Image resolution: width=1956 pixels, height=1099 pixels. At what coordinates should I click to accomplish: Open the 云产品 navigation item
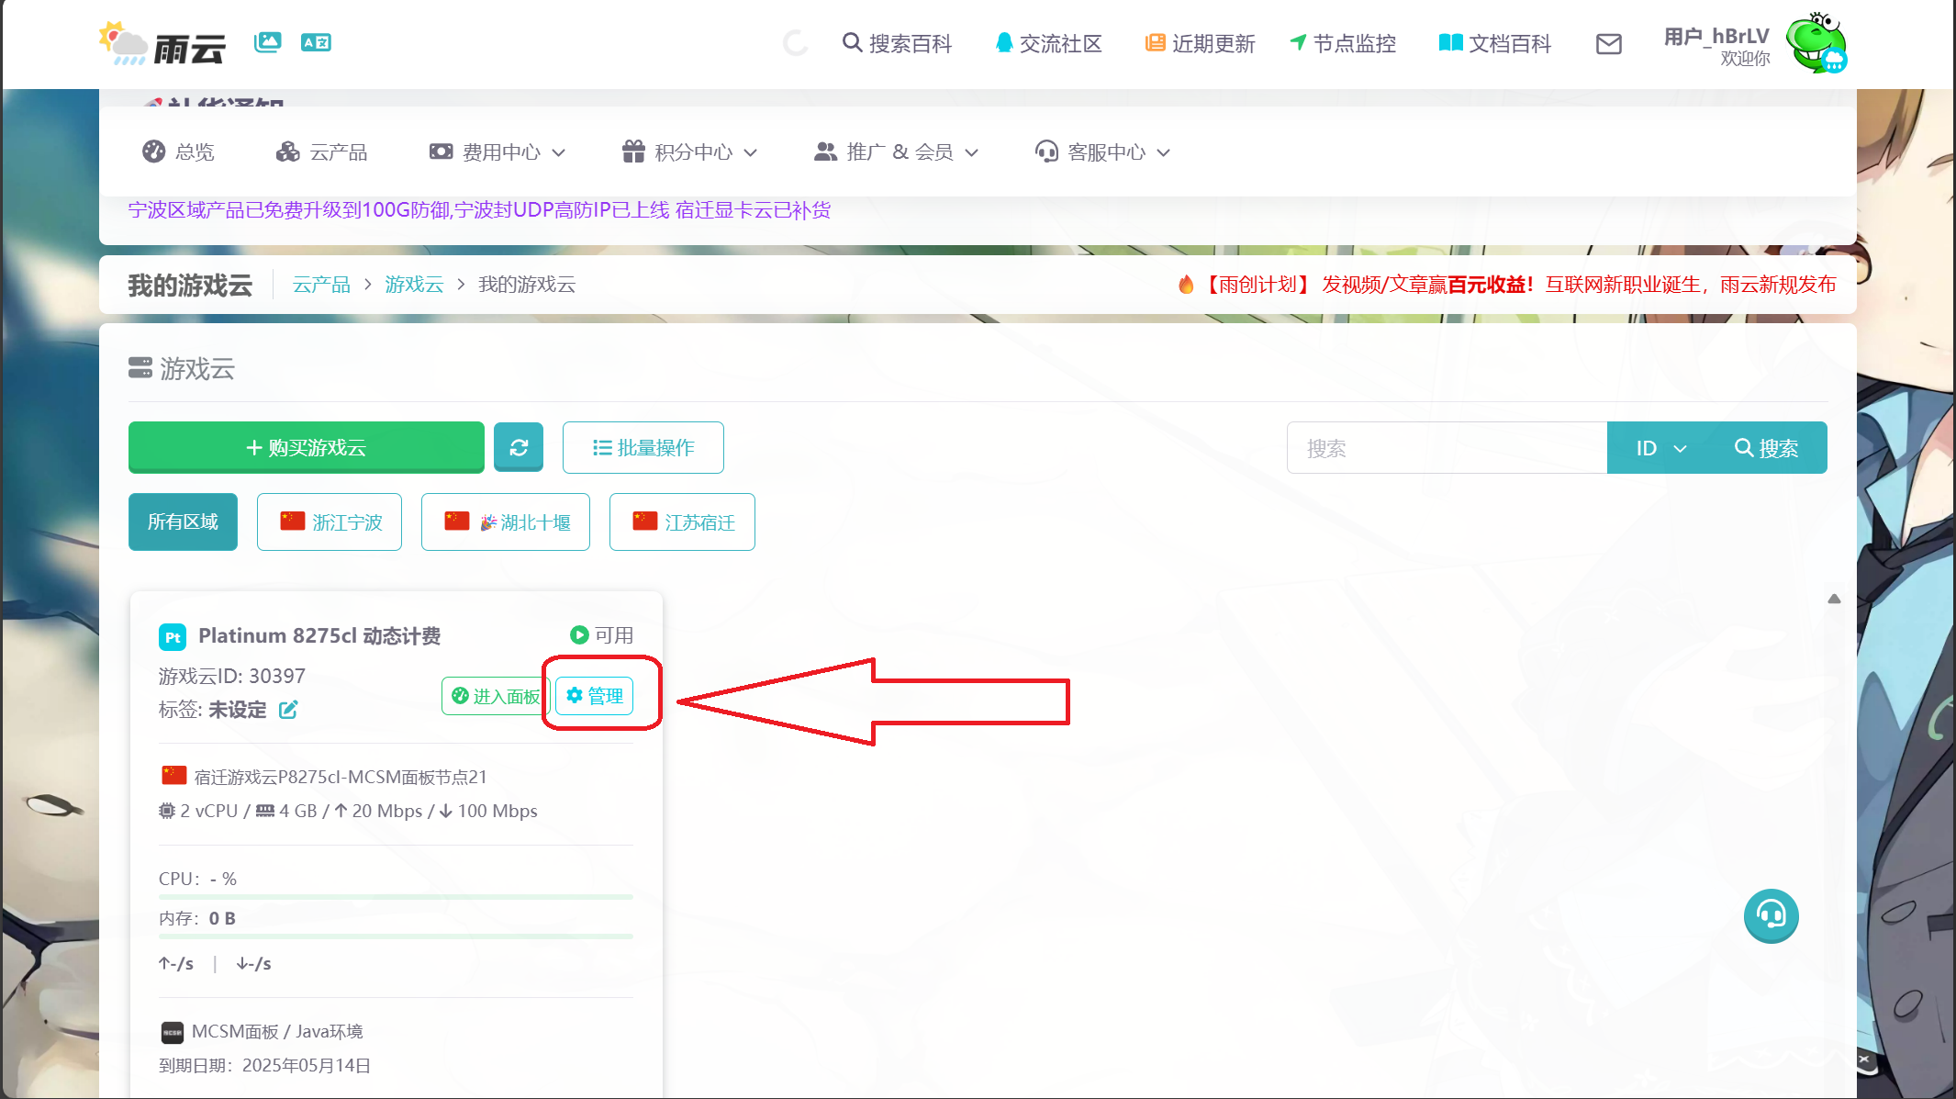tap(322, 151)
